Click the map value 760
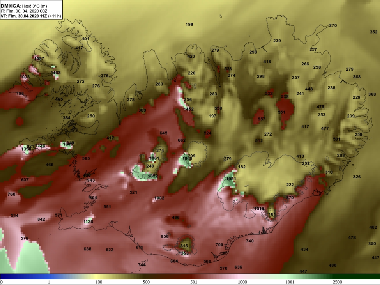Screen dimensions: 380x285 tap(11, 194)
